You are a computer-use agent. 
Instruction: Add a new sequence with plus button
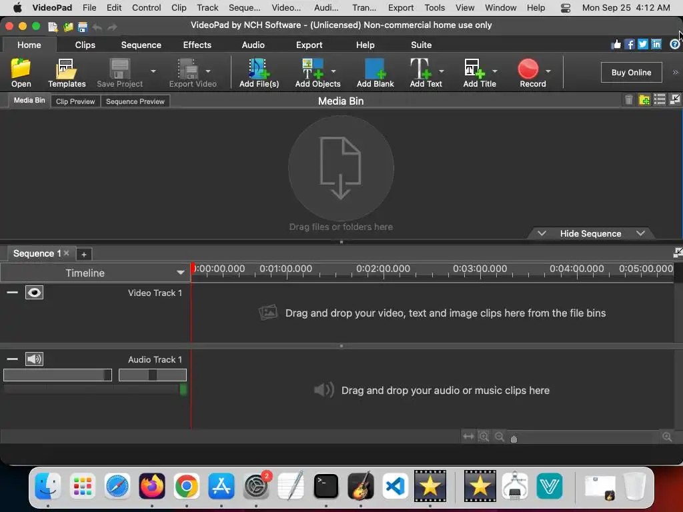click(x=83, y=254)
